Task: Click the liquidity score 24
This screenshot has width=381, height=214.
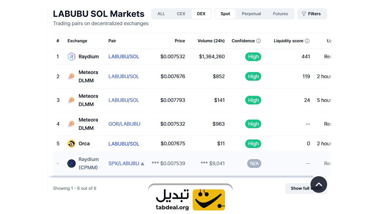Action: click(307, 100)
